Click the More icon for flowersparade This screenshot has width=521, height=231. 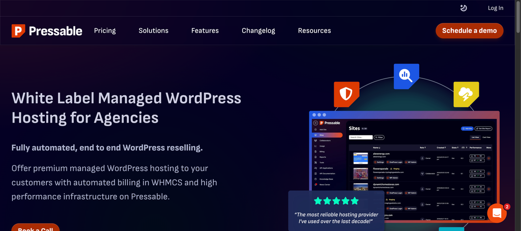point(488,174)
